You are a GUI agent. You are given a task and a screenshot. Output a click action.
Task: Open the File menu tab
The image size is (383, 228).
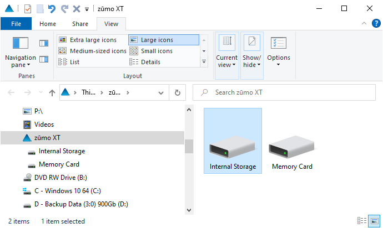[x=16, y=24]
